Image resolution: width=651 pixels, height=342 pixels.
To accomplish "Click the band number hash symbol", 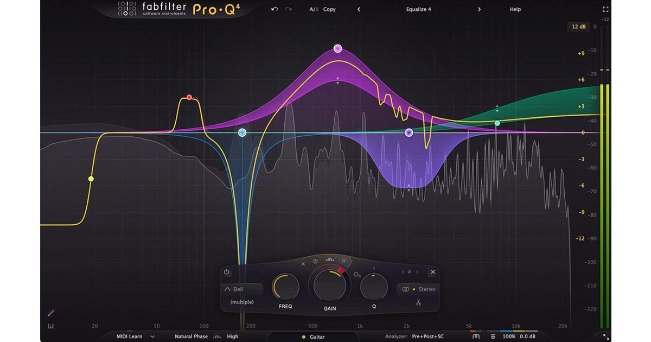I will [x=410, y=272].
